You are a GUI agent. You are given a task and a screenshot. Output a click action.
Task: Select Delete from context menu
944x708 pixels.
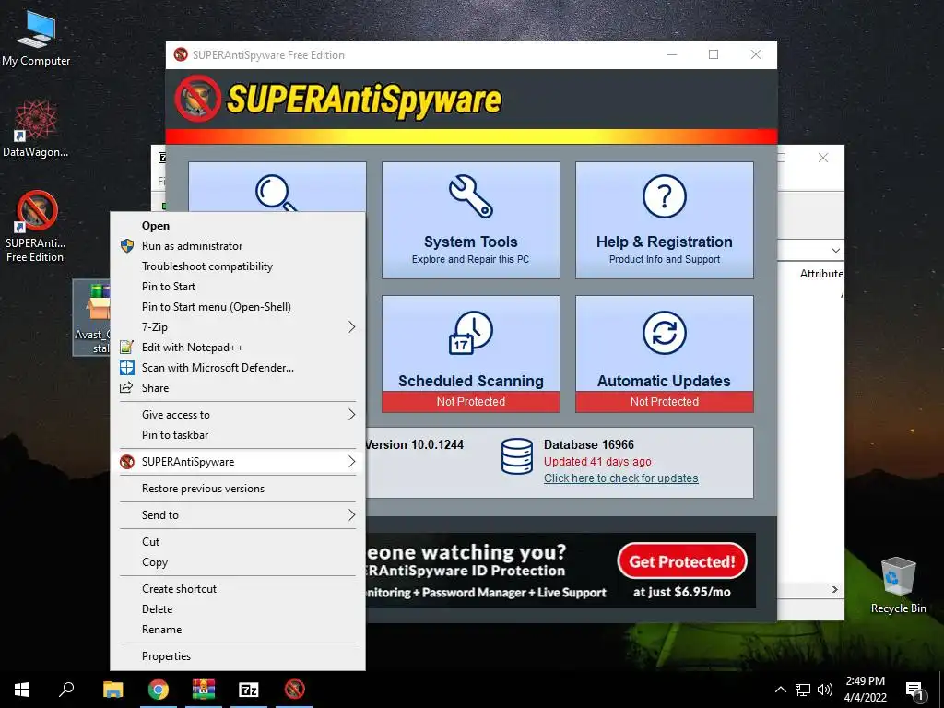(x=237, y=609)
